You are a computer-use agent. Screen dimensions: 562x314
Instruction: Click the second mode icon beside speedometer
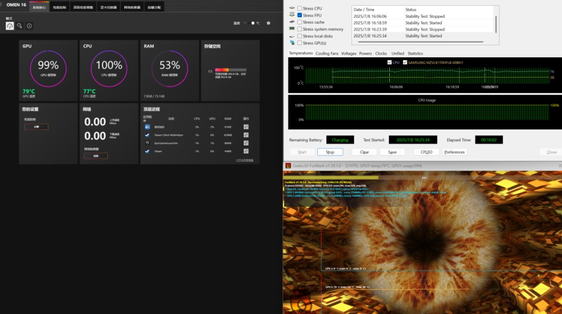19,25
